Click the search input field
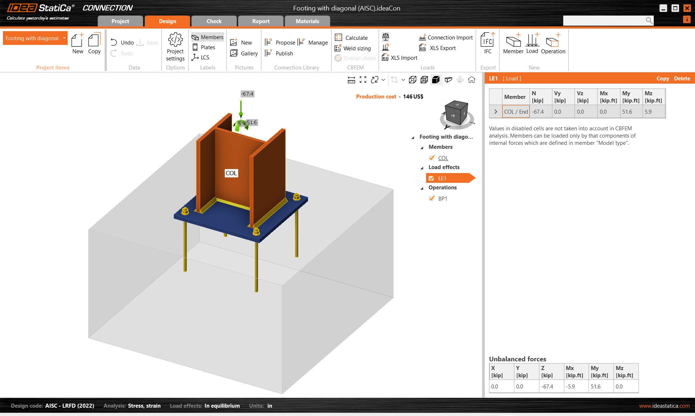The width and height of the screenshot is (695, 416). tap(604, 21)
